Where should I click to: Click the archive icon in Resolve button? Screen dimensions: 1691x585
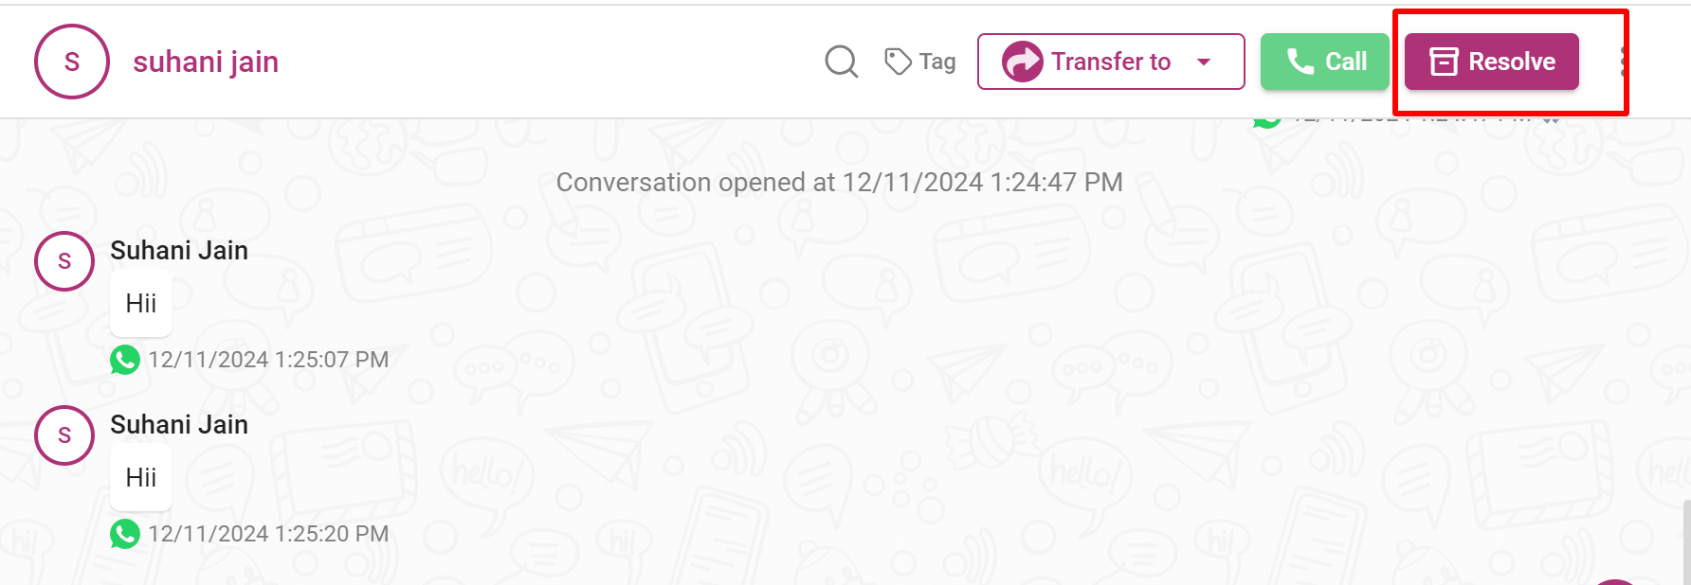pos(1444,62)
